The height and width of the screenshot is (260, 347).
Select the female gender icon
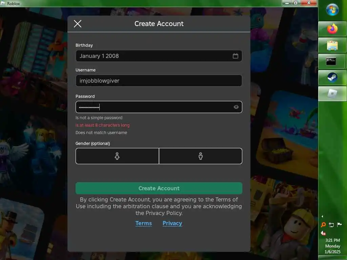117,156
